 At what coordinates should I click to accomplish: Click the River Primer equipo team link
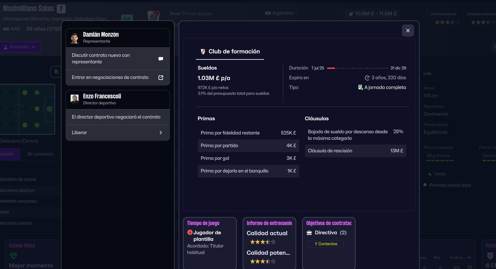(191, 14)
